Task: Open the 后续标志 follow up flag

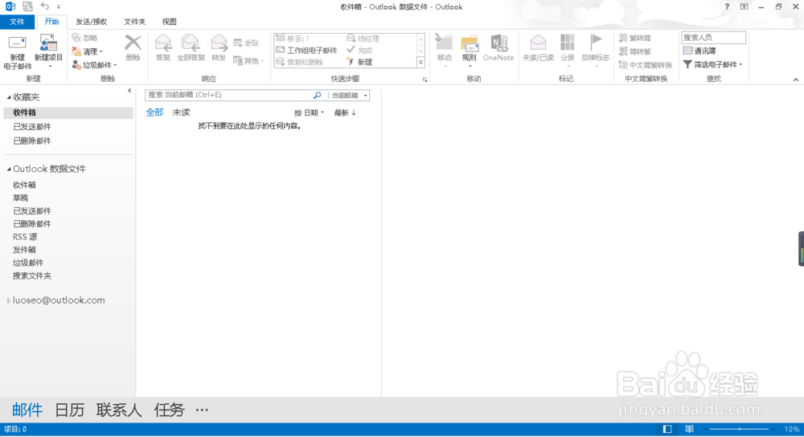Action: [x=595, y=50]
